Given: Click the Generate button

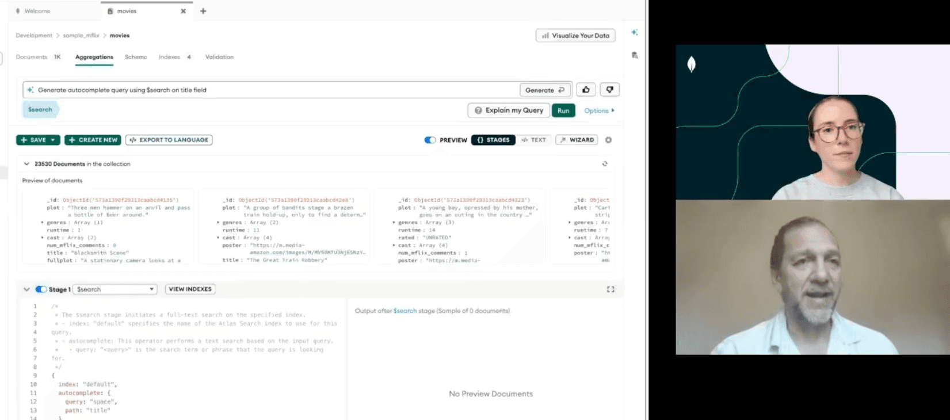Looking at the screenshot, I should pyautogui.click(x=545, y=90).
